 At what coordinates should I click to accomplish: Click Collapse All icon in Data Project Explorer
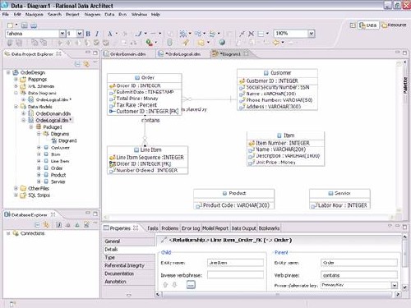point(77,64)
